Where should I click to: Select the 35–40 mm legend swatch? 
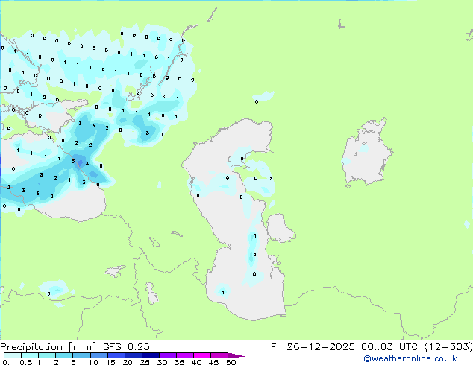pyautogui.click(x=184, y=355)
